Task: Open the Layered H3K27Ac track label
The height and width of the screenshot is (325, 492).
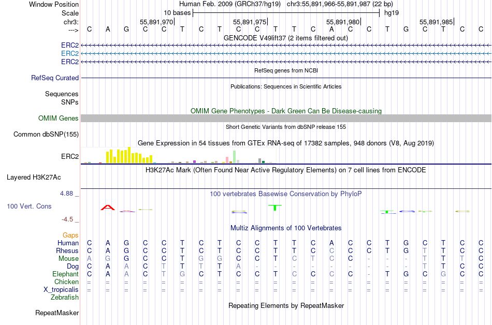Action: (x=34, y=178)
